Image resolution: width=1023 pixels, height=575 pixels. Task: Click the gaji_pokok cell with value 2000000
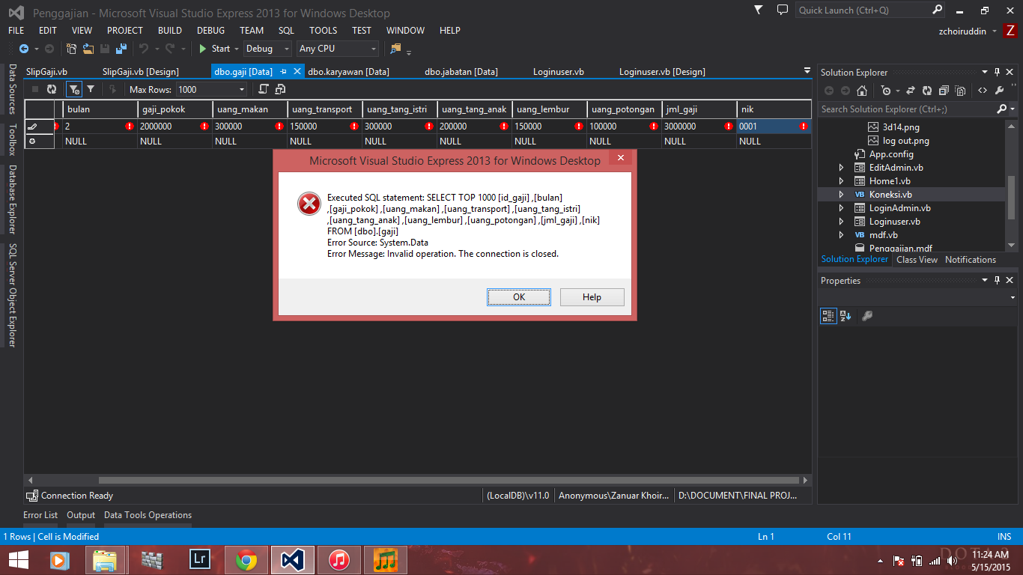(174, 127)
